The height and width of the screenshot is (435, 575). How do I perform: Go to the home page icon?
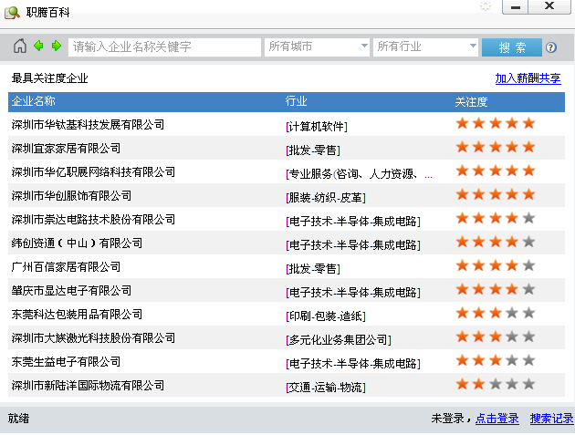(x=20, y=47)
